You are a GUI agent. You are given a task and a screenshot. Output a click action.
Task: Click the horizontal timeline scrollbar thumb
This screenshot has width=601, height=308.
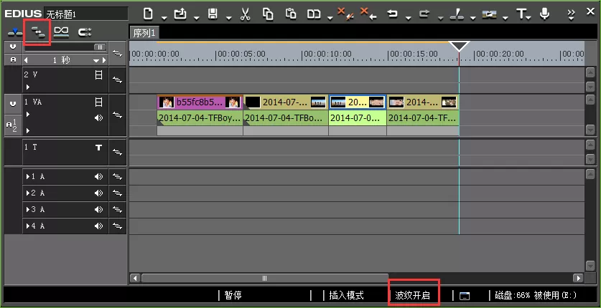click(264, 278)
